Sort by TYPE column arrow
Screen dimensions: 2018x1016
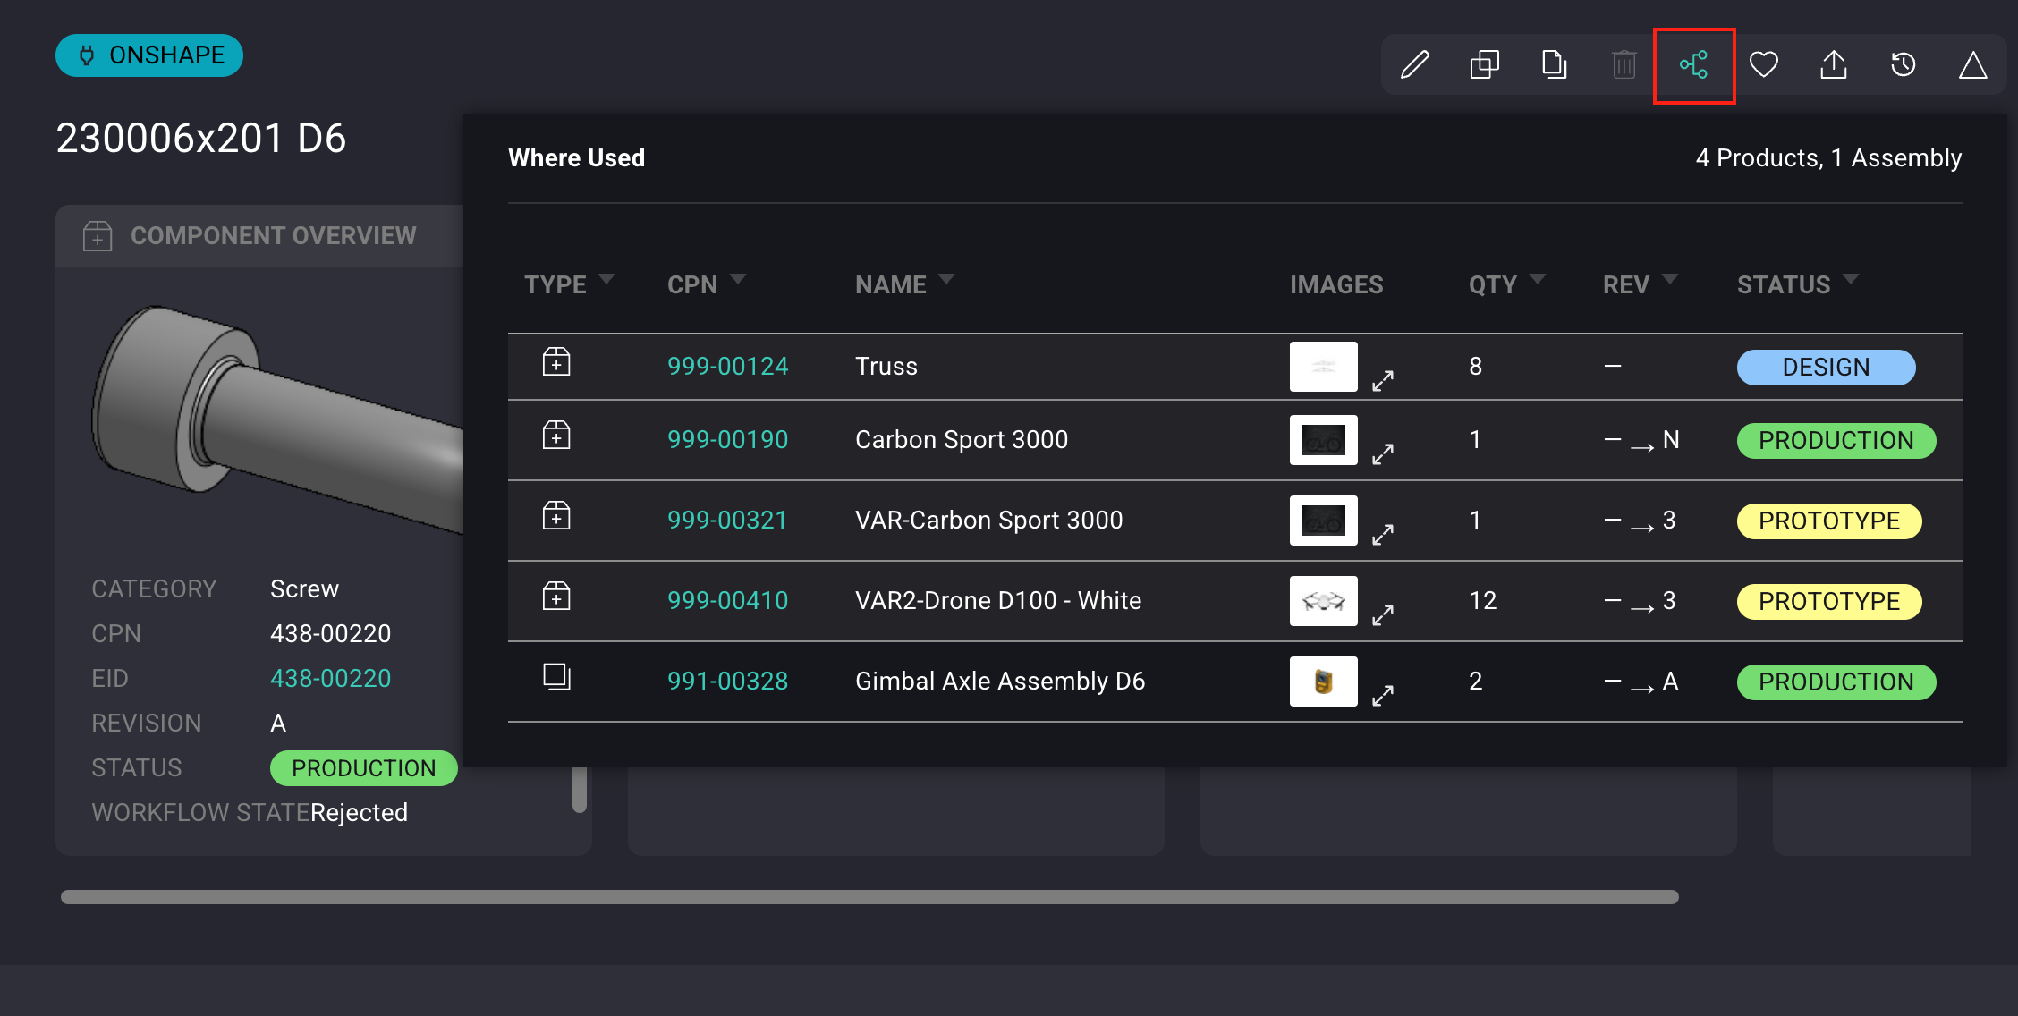[606, 279]
